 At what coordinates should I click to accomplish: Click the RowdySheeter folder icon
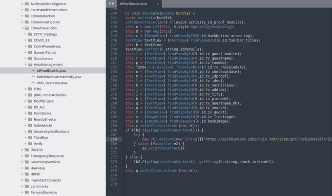click(30, 119)
